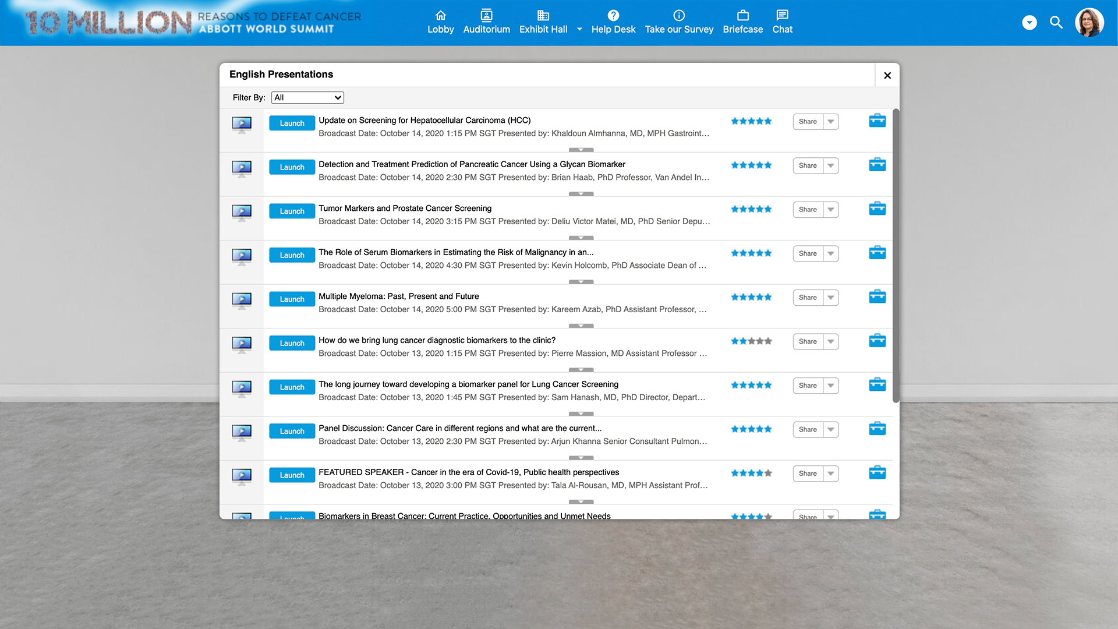Open the Chat panel

(782, 22)
